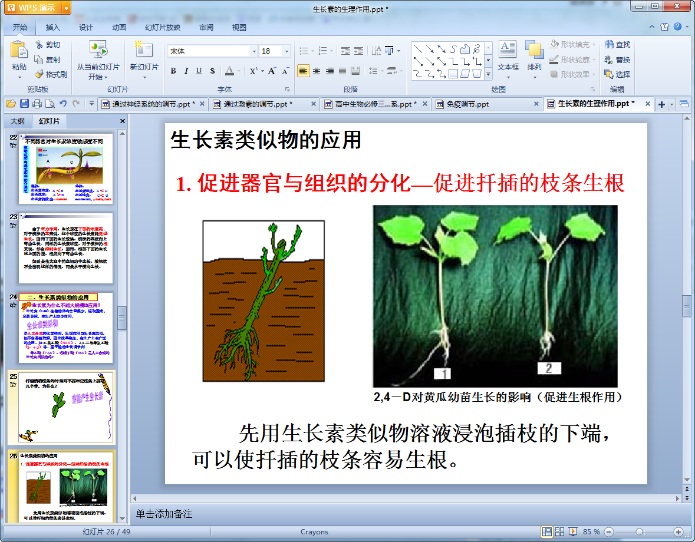Click the Open folder icon
This screenshot has height=542, width=695.
(x=11, y=104)
